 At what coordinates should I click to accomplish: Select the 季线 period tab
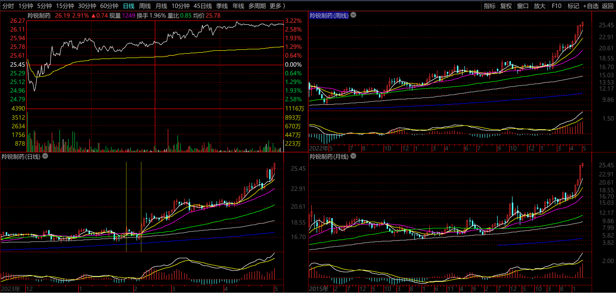coord(222,6)
